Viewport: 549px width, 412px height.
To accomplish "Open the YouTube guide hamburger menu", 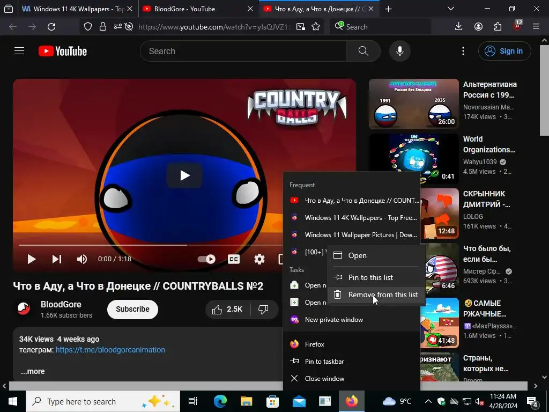I will tap(19, 51).
